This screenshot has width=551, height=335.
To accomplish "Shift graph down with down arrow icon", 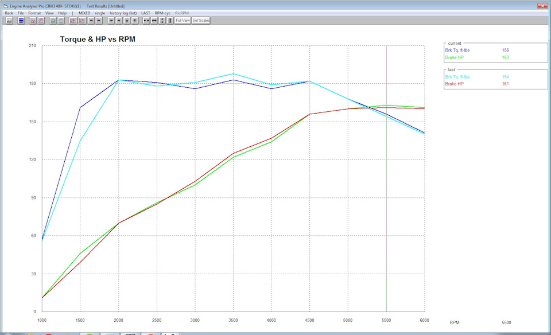I will [x=135, y=20].
